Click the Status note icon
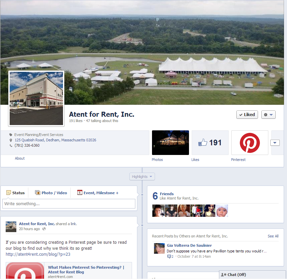 [8, 193]
